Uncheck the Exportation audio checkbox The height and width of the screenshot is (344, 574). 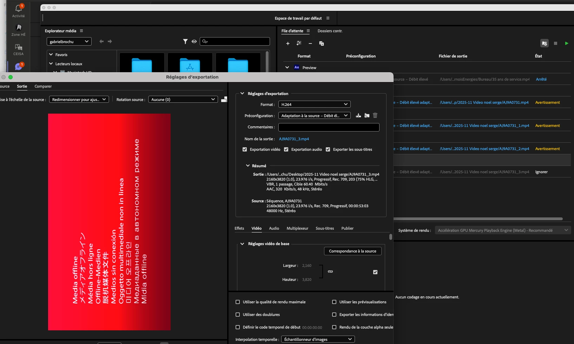tap(286, 149)
